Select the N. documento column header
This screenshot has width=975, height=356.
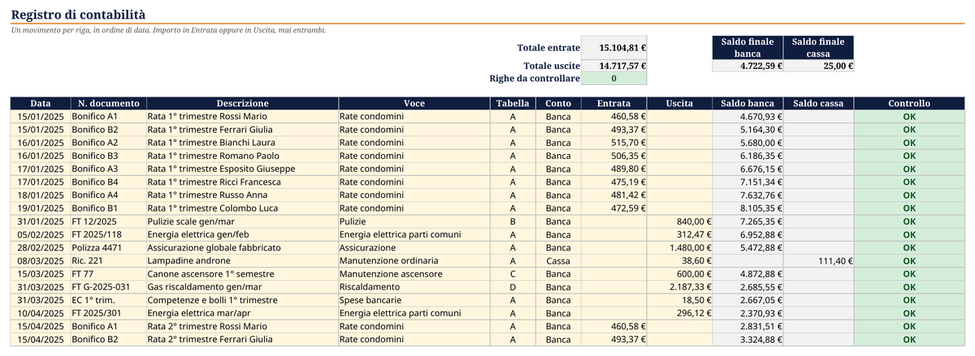pos(108,104)
